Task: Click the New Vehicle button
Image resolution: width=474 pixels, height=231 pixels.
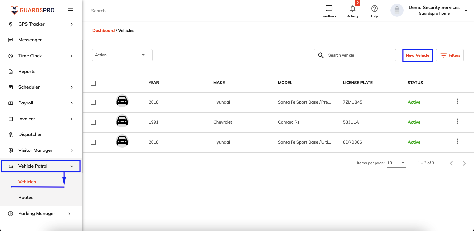Action: [x=417, y=55]
